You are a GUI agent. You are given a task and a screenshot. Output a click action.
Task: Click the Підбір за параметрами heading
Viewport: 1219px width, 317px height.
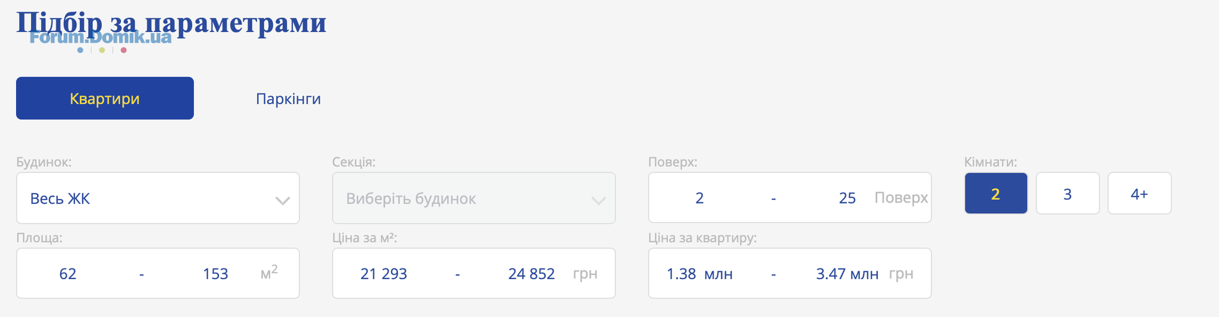point(171,23)
